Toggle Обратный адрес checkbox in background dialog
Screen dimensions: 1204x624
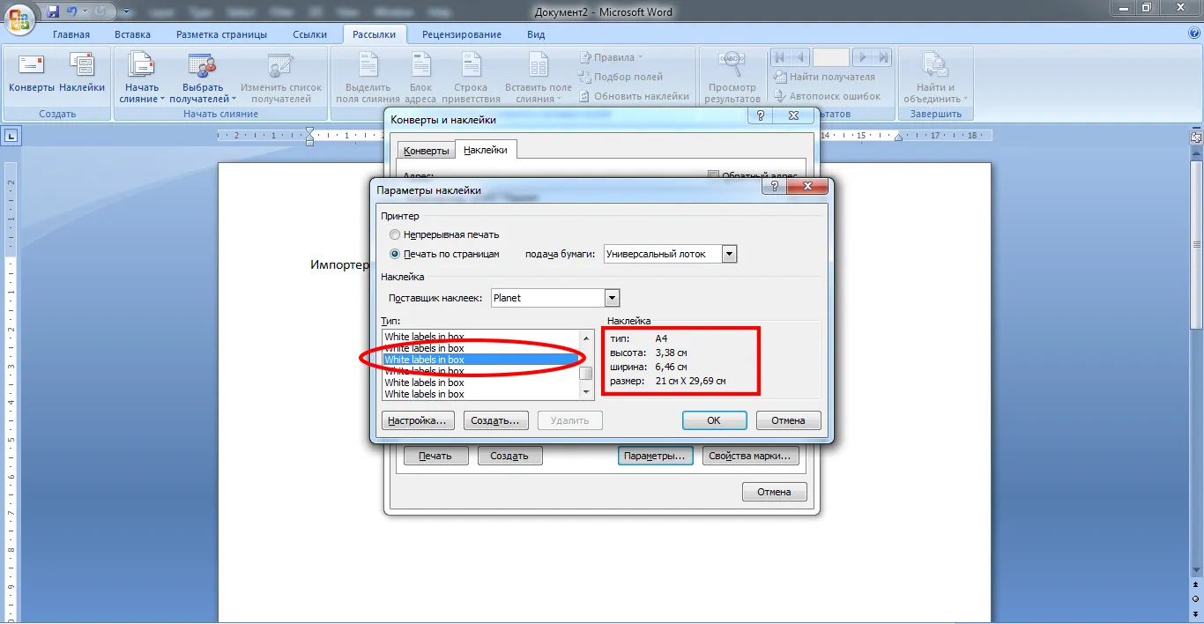[714, 175]
